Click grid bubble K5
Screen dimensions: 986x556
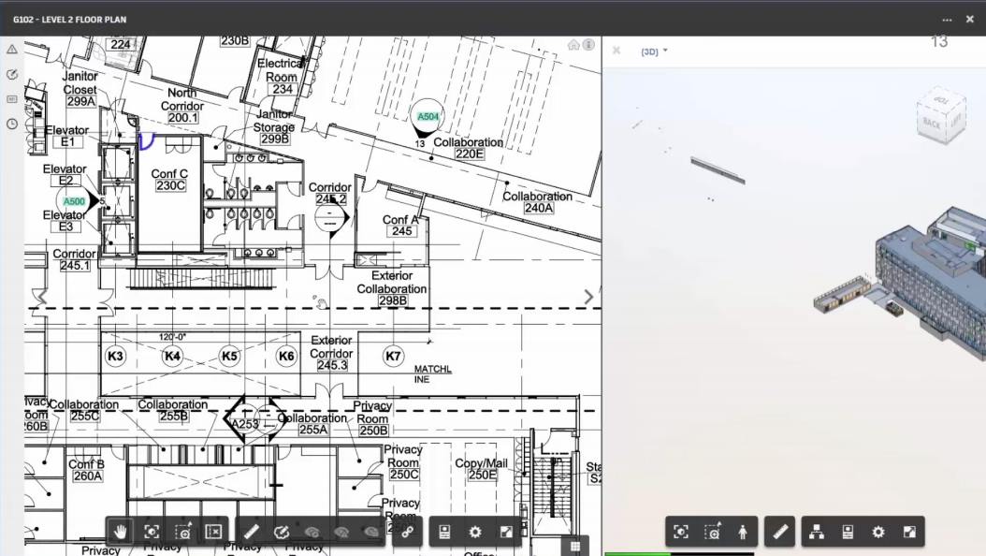[x=229, y=356]
